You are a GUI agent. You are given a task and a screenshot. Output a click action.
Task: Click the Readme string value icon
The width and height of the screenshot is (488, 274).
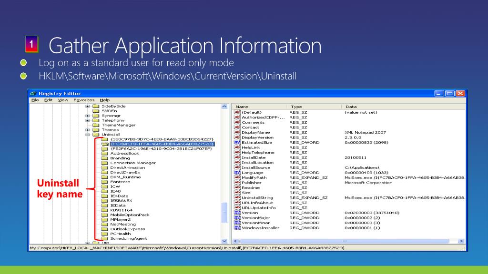[237, 187]
